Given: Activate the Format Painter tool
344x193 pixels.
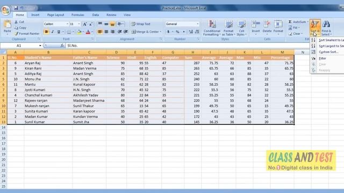Looking at the screenshot, I should (x=27, y=34).
